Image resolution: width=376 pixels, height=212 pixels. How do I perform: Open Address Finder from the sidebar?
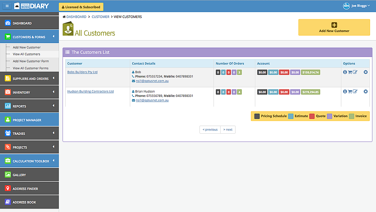29,189
